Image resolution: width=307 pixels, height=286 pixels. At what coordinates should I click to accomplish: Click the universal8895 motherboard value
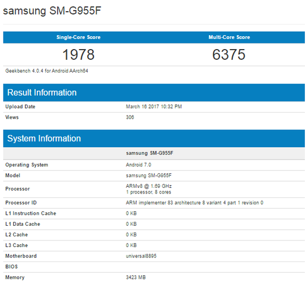pos(141,256)
